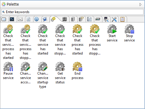This screenshot has height=109, width=145.
Task: Open the email envelope palette tab
Action: pyautogui.click(x=20, y=19)
